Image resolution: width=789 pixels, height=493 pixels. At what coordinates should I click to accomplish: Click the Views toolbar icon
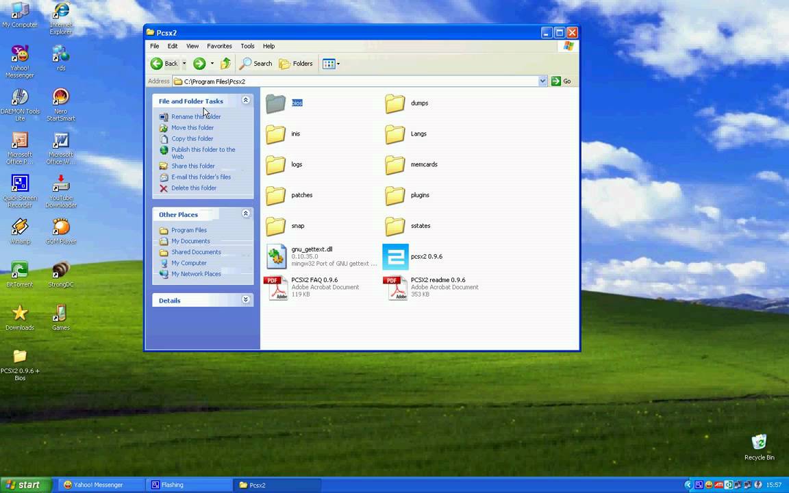point(329,64)
